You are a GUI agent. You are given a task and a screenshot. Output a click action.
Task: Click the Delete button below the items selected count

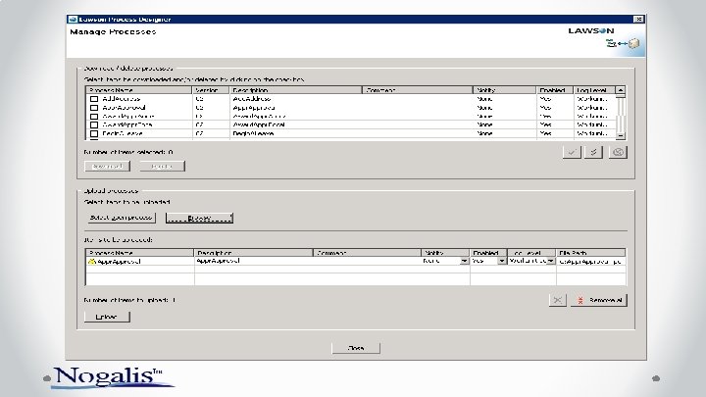[x=162, y=167]
